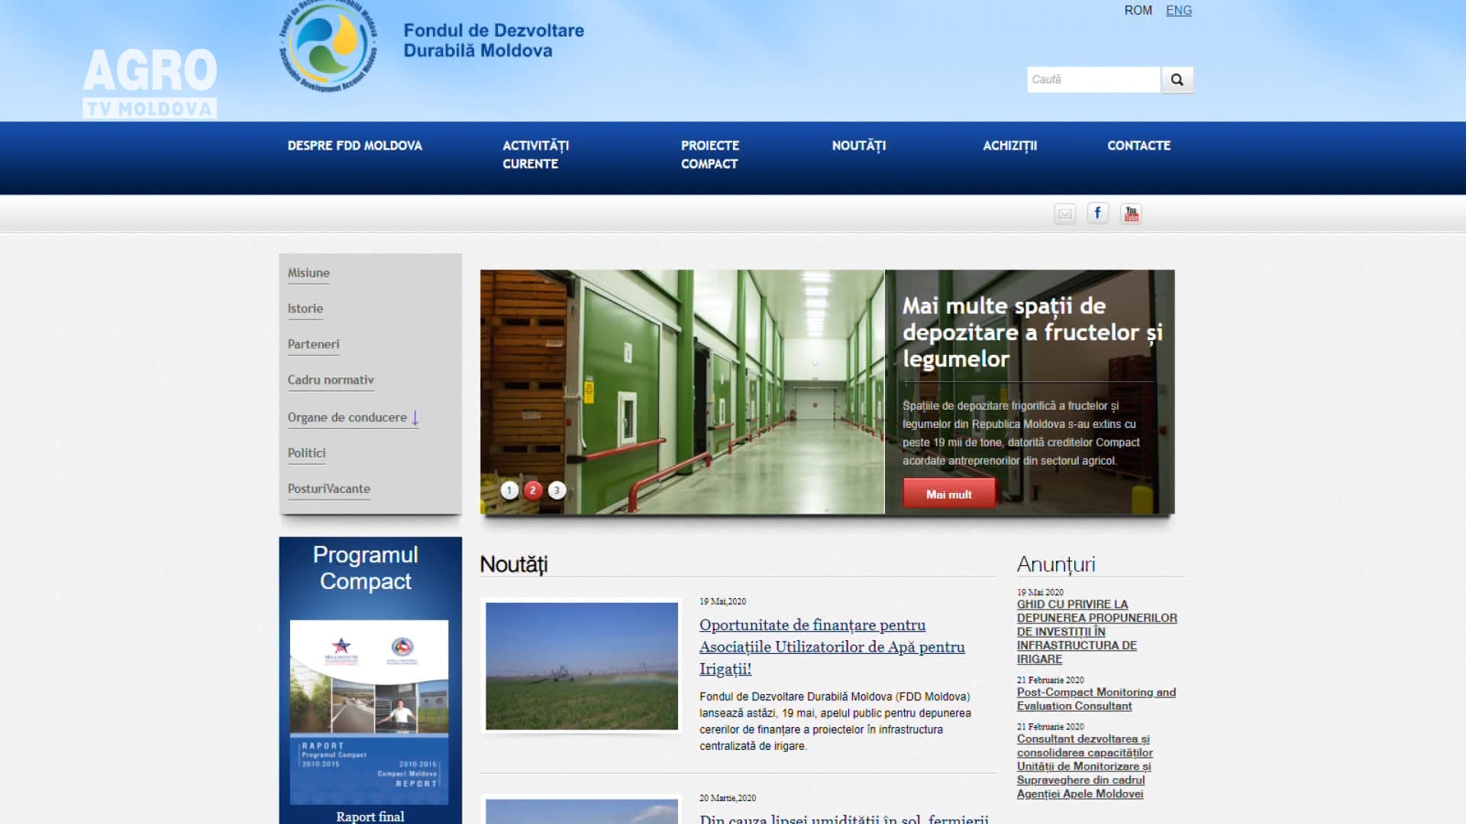Viewport: 1466px width, 824px height.
Task: Go to the Achiziții menu item
Action: [1009, 146]
